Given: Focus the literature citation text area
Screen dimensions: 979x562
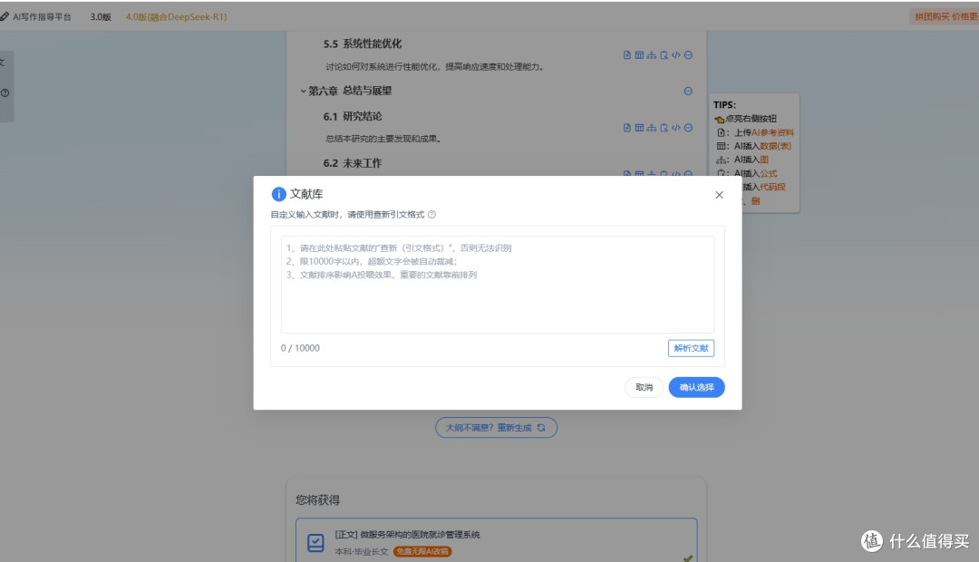Looking at the screenshot, I should (498, 284).
